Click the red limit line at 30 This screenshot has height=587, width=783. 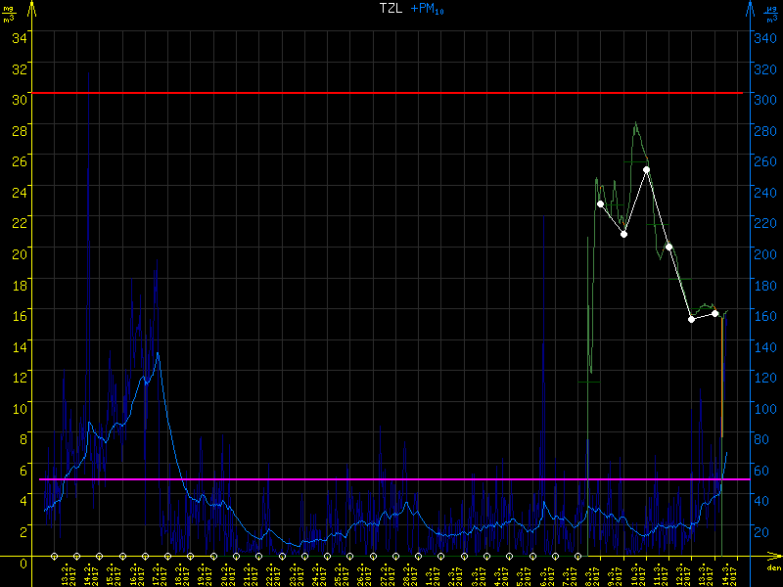tap(391, 93)
